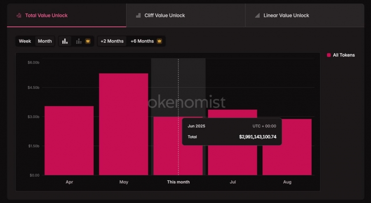Click the April bar in the chart
The width and height of the screenshot is (371, 203).
(69, 140)
